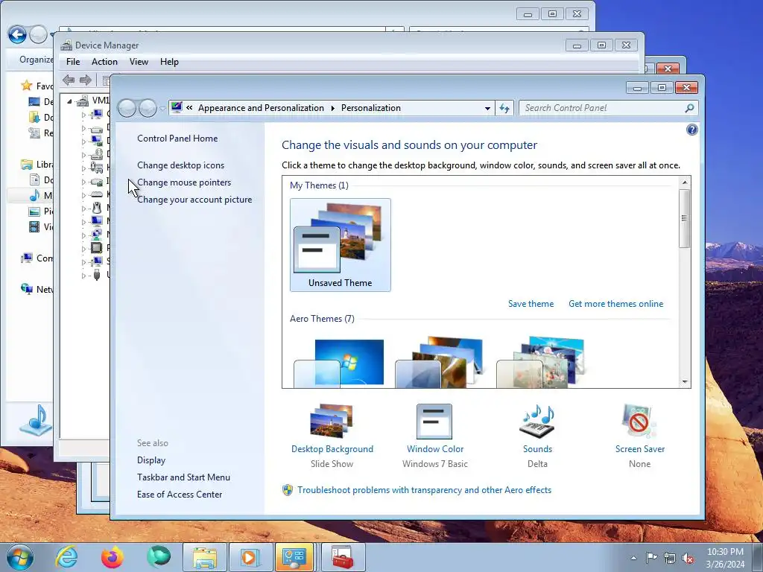This screenshot has height=572, width=763.
Task: Select the Music library icon in Explorer
Action: coord(34,196)
